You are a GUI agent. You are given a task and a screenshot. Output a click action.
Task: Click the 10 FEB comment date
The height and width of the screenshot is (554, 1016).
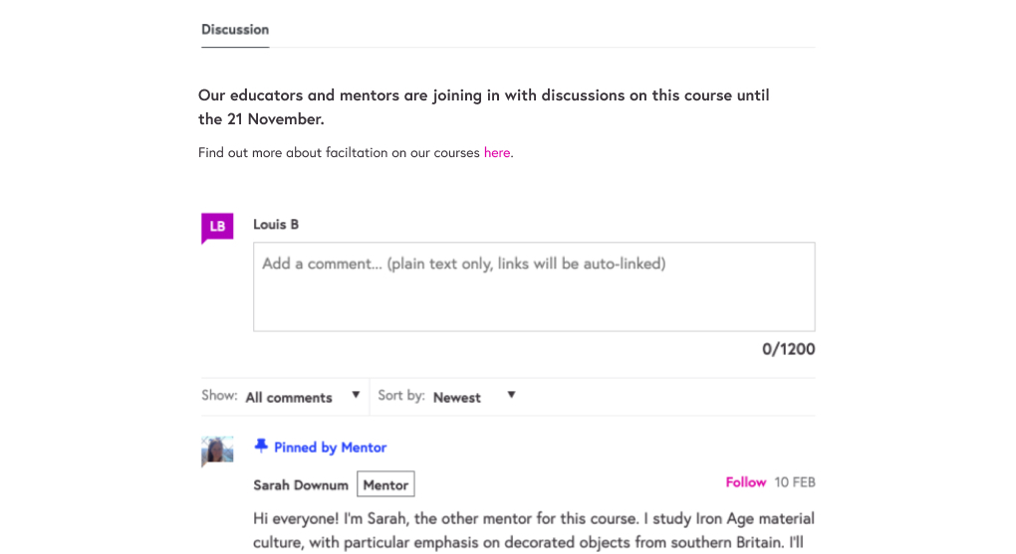click(x=795, y=482)
